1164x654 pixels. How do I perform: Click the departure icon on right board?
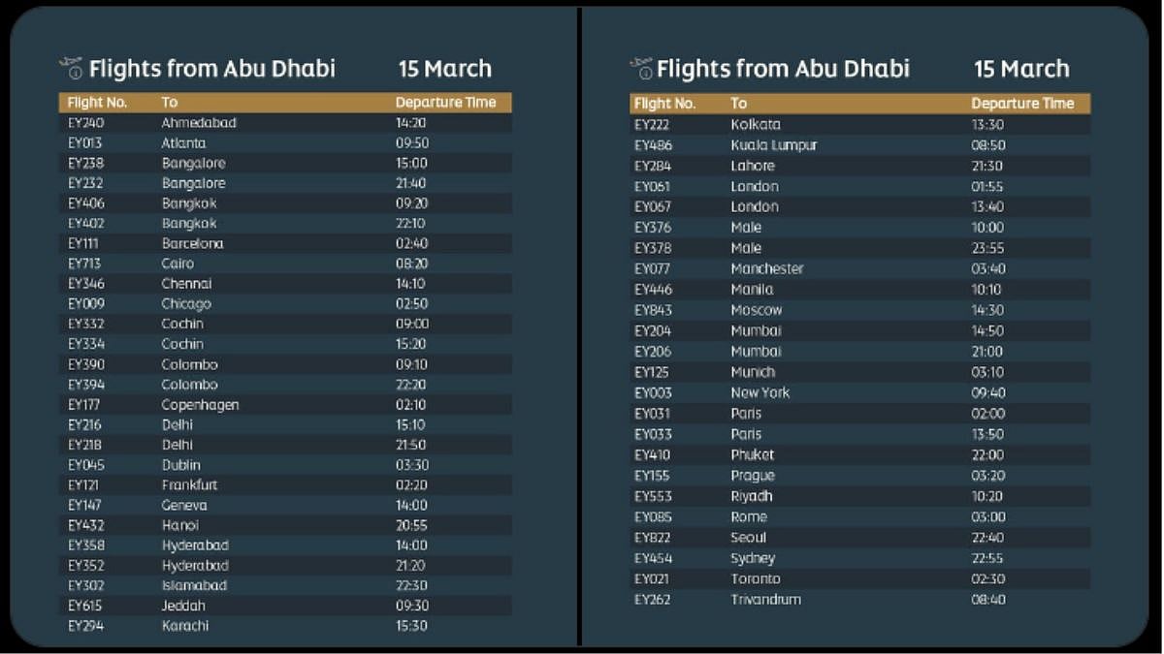(640, 68)
